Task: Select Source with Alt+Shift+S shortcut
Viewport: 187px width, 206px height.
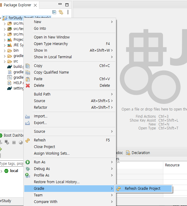Action: tap(70, 101)
